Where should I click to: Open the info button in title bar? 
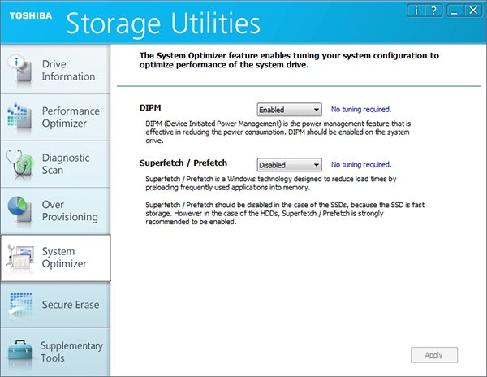coord(416,11)
